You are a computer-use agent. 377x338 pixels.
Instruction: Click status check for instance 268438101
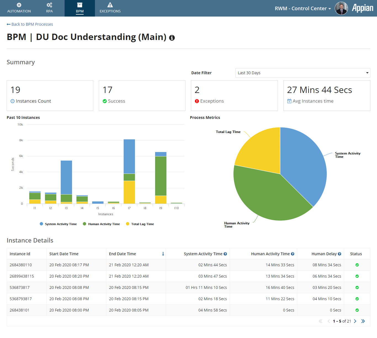point(357,310)
